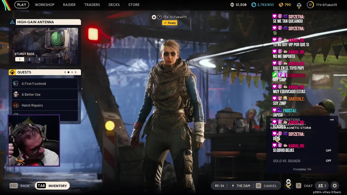Image resolution: width=347 pixels, height=195 pixels.
Task: Click the T key icon next to CHAT
Action: point(298,186)
